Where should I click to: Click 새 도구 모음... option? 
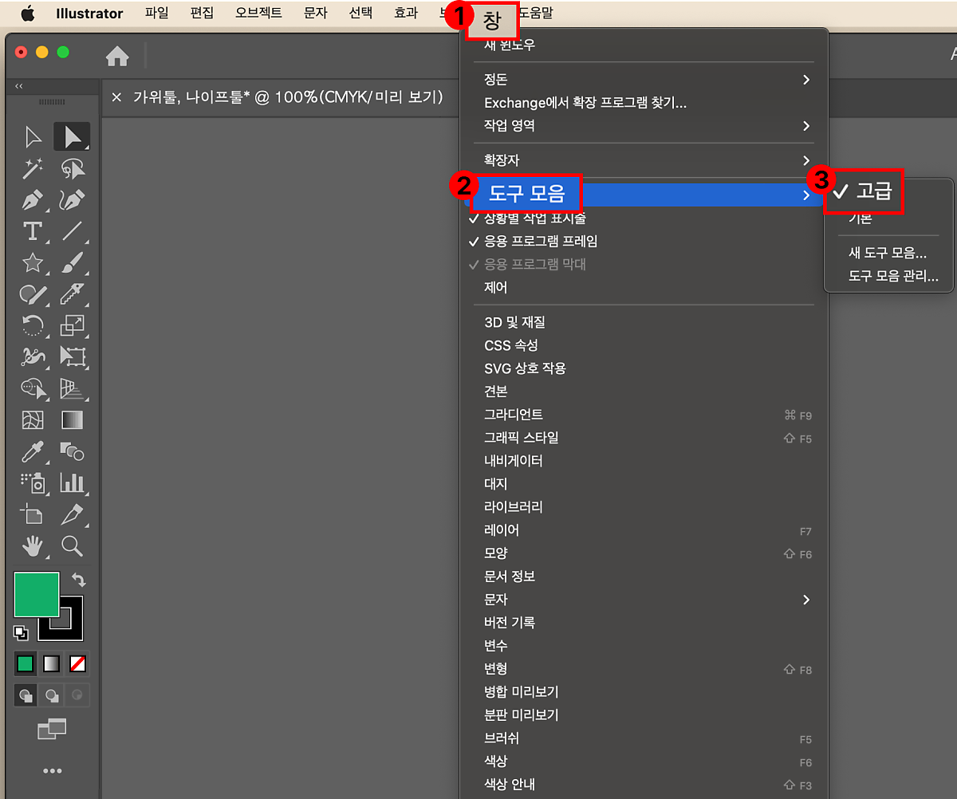coord(887,254)
